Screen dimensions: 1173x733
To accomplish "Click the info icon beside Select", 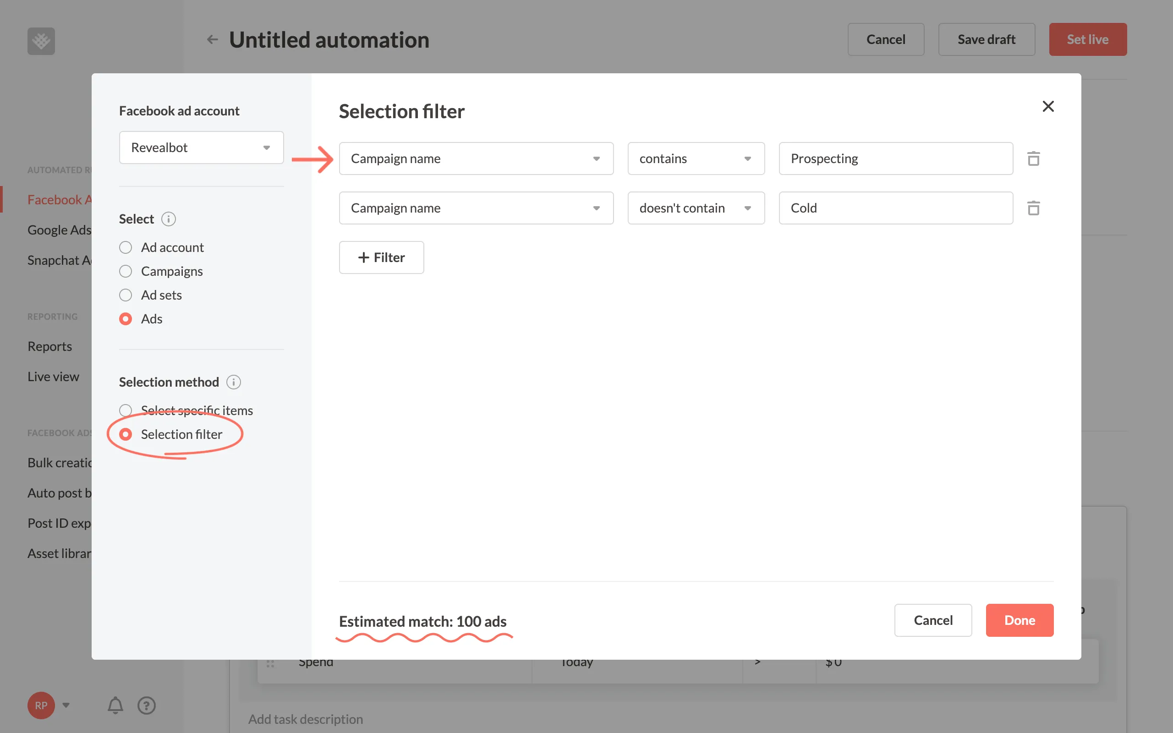I will [168, 219].
